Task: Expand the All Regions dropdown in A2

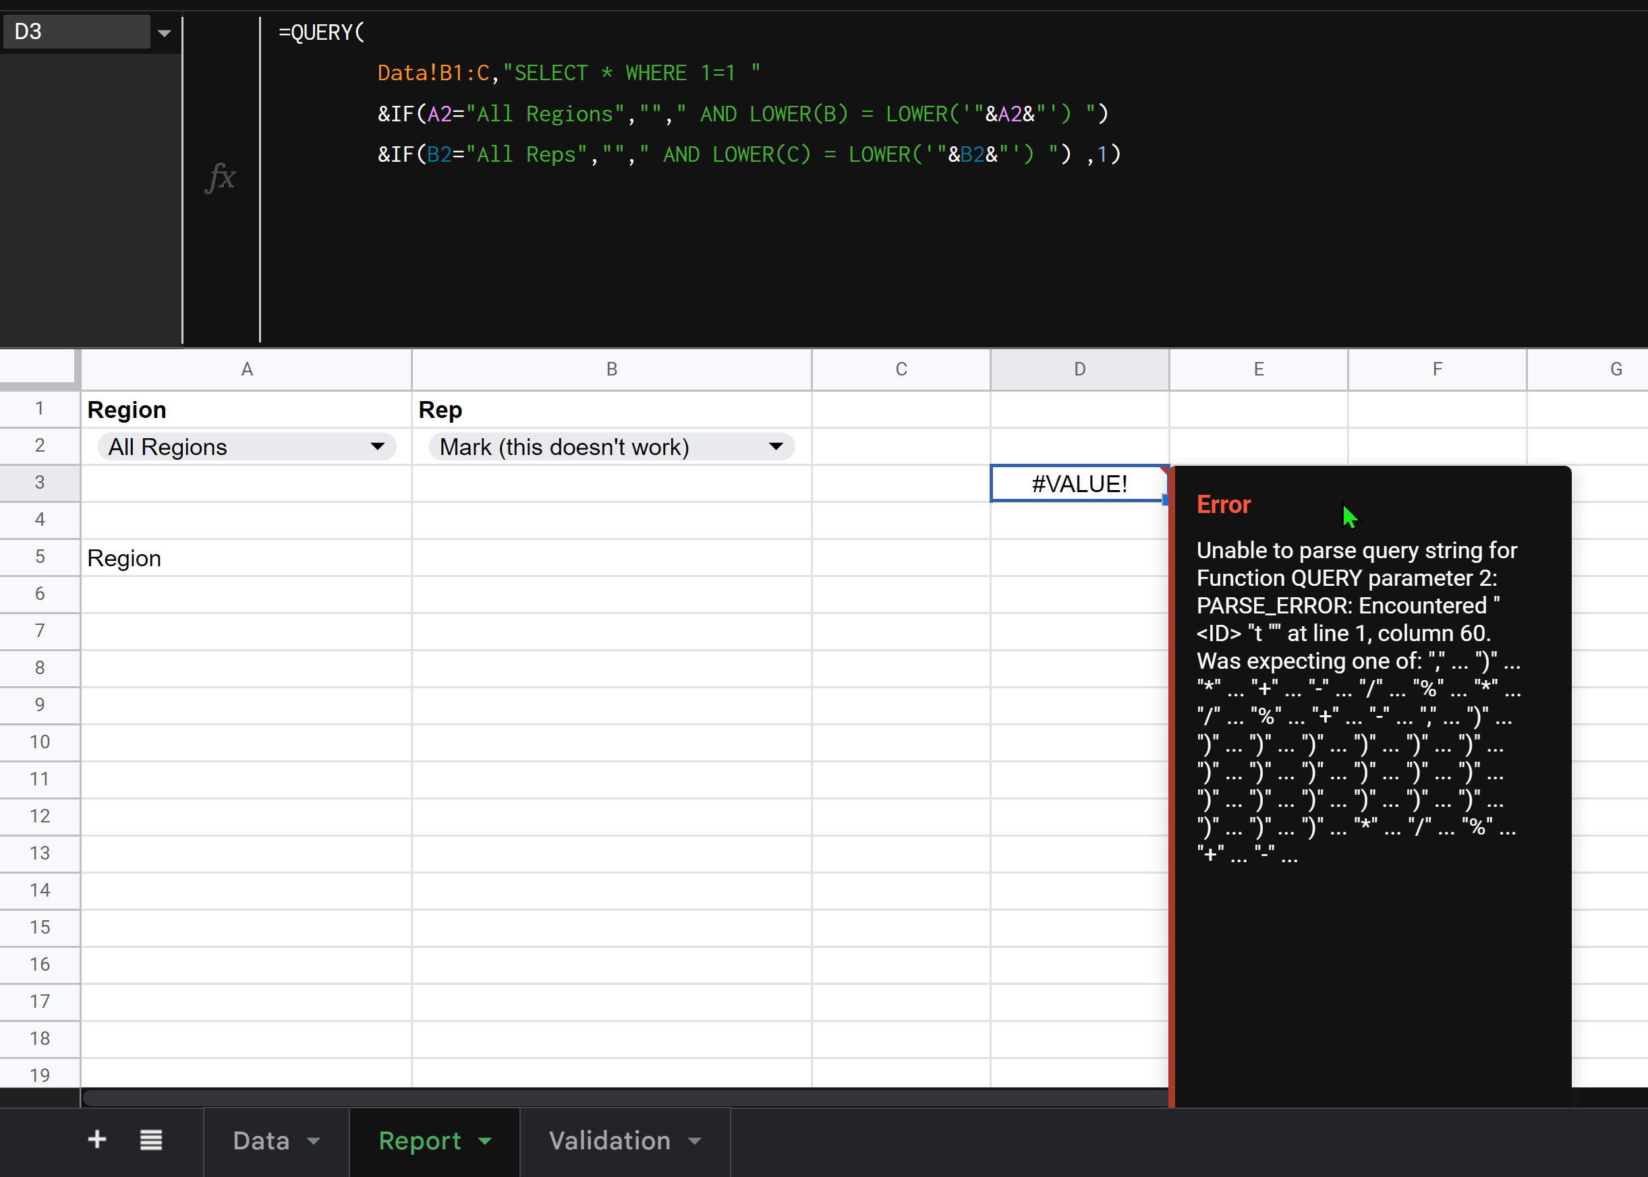Action: (x=377, y=446)
